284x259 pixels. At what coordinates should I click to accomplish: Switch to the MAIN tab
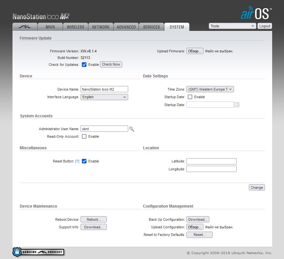pyautogui.click(x=50, y=27)
